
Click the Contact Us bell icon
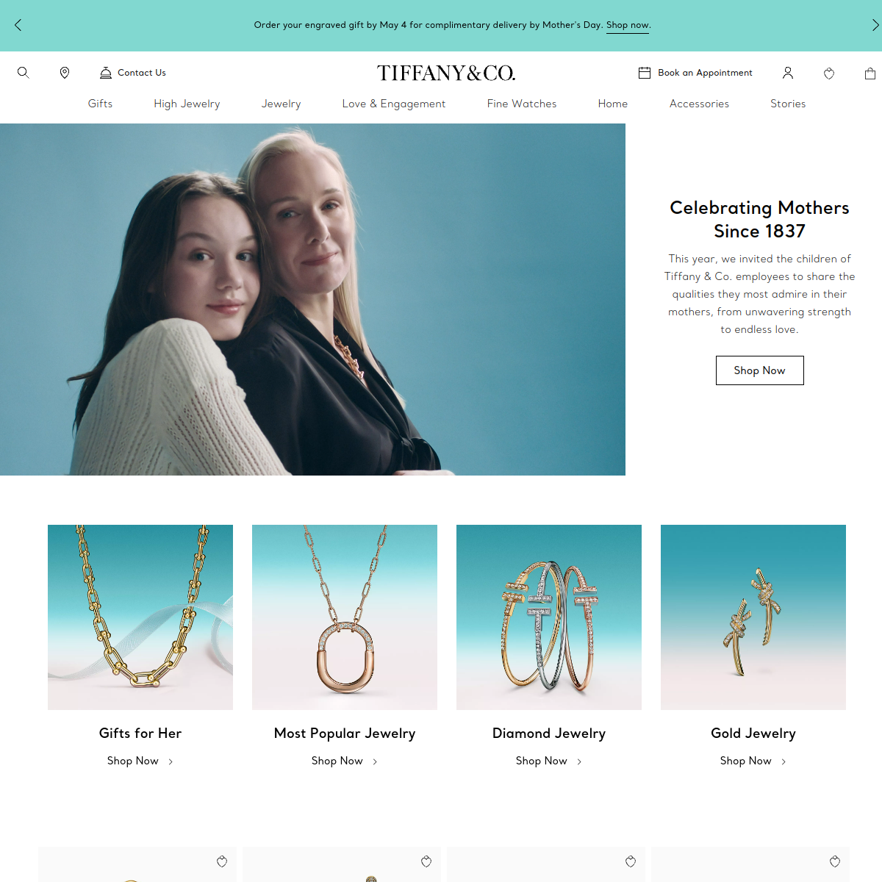[106, 73]
